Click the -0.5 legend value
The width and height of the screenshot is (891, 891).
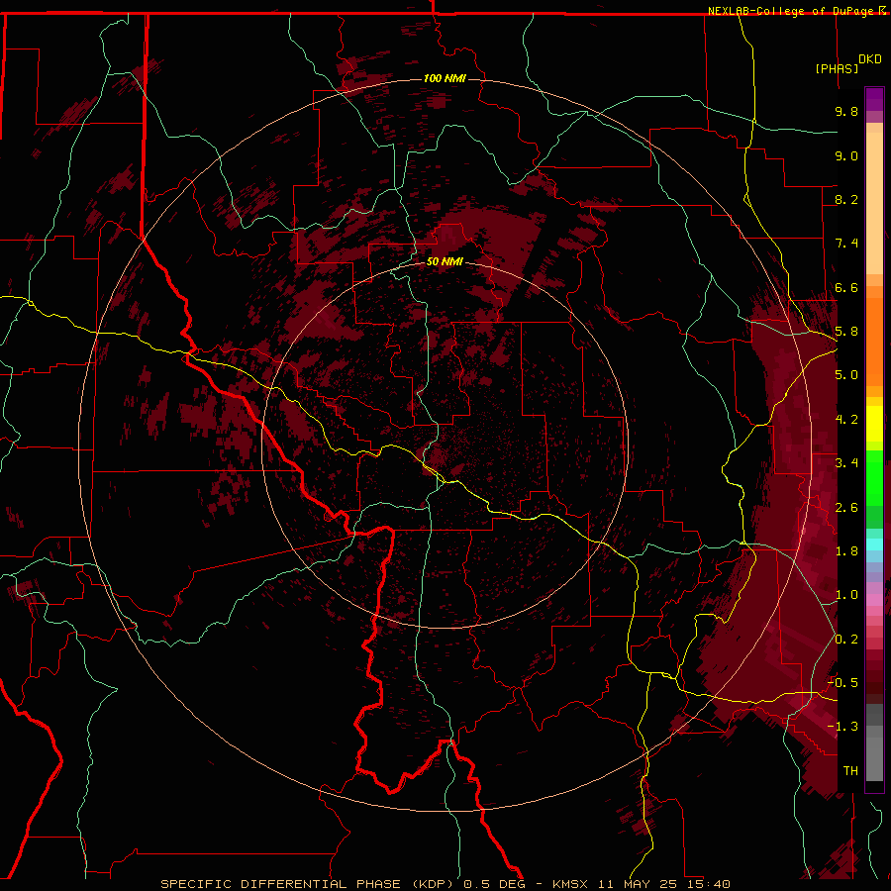point(842,683)
